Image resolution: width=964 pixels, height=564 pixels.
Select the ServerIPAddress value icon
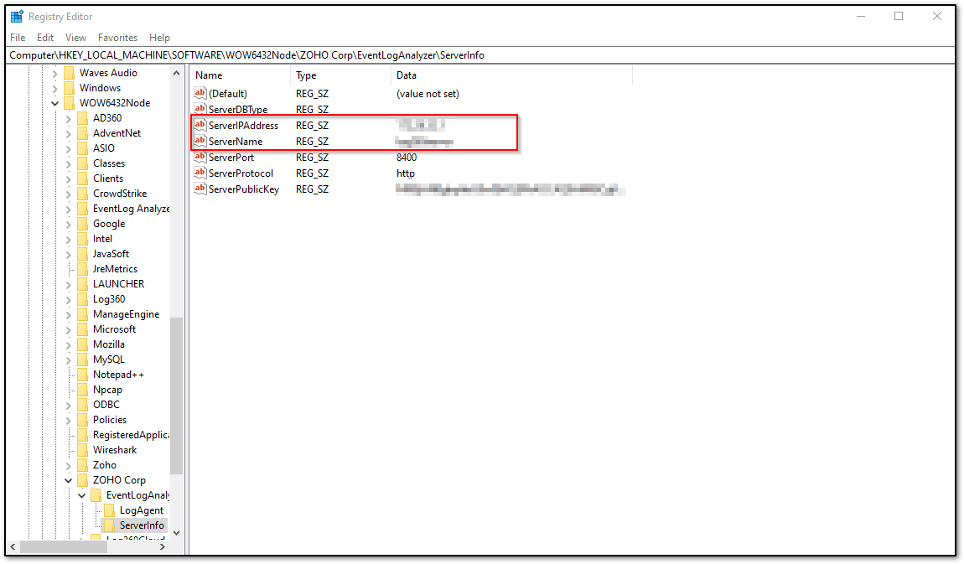pos(200,125)
